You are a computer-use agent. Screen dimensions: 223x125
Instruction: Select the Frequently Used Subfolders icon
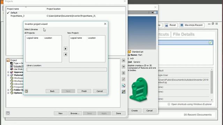click(11, 87)
